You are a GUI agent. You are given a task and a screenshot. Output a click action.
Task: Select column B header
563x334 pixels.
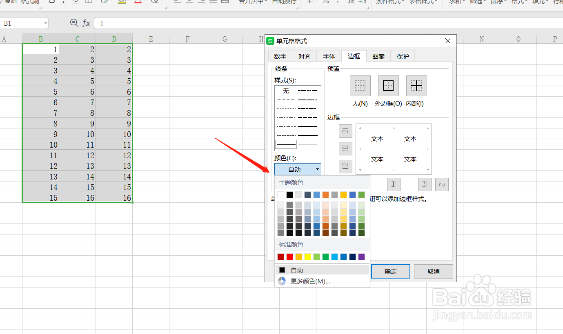(41, 39)
